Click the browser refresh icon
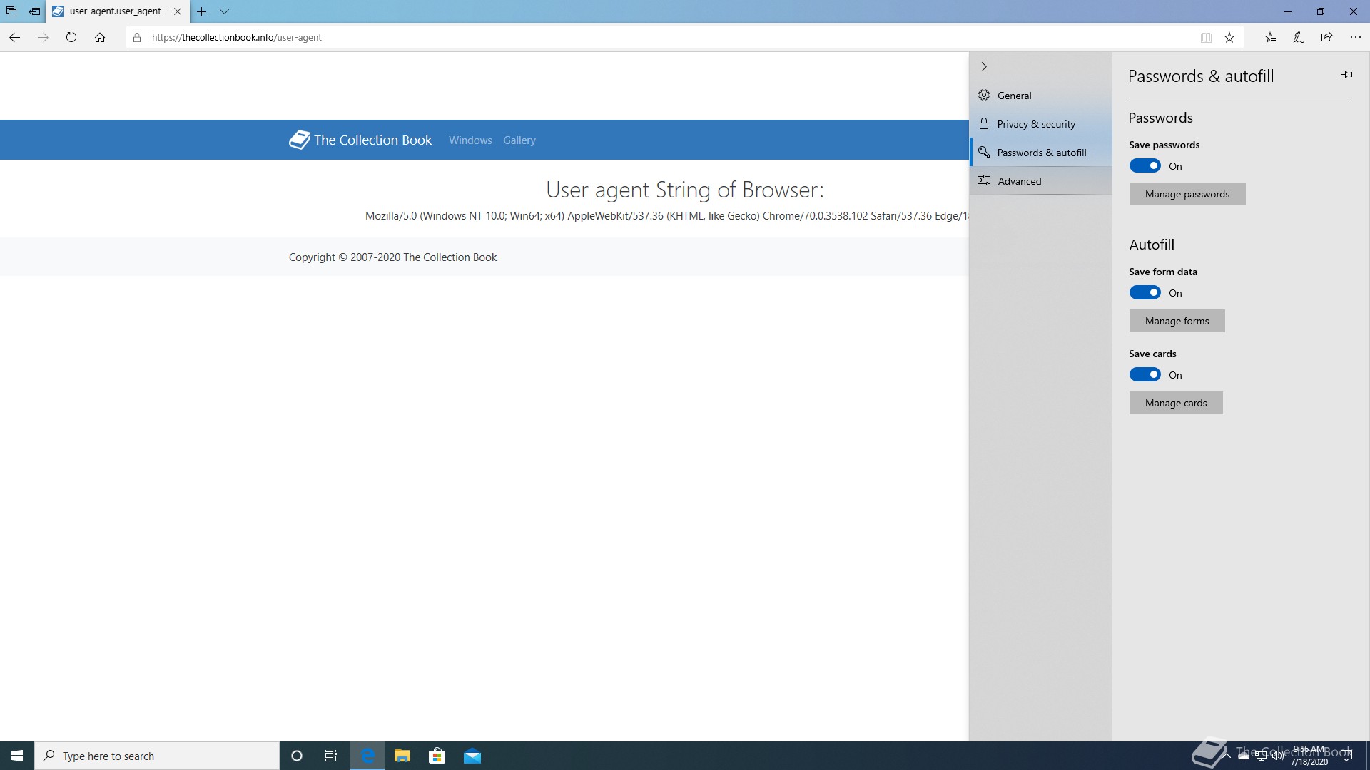This screenshot has width=1370, height=770. [x=71, y=37]
